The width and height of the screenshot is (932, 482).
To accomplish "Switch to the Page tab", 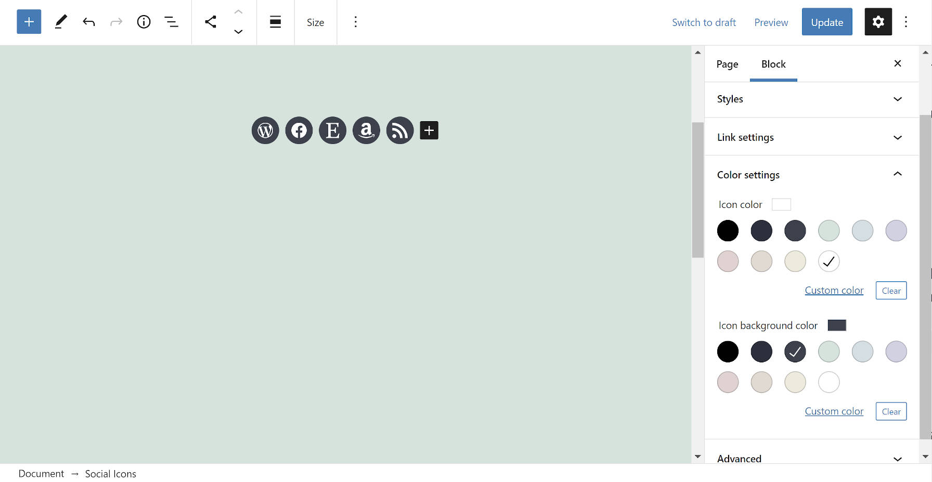I will [727, 64].
